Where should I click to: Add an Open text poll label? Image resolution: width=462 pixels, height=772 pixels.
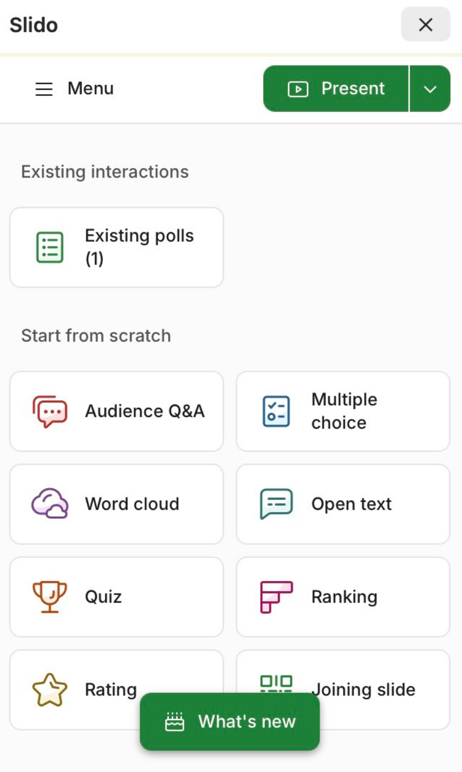click(351, 504)
